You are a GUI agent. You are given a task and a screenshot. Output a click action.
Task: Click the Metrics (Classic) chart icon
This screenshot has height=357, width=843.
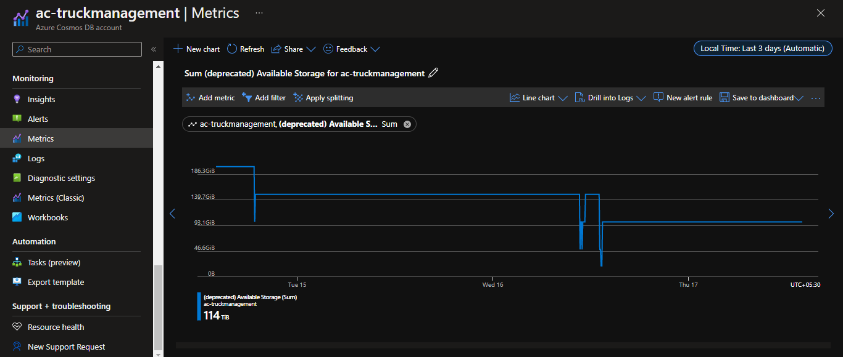point(17,198)
